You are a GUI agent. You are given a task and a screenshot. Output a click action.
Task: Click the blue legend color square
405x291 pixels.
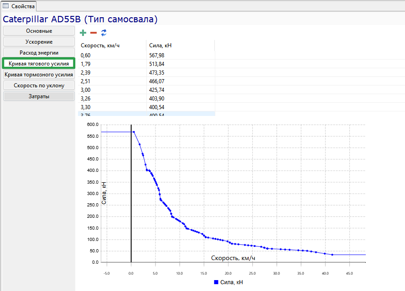pos(216,282)
